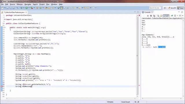
Task: Maximize the Console view
Action: click(182, 12)
